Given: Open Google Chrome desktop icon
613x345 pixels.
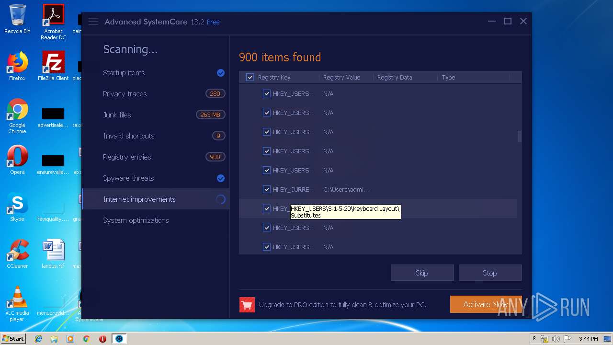Looking at the screenshot, I should (17, 116).
